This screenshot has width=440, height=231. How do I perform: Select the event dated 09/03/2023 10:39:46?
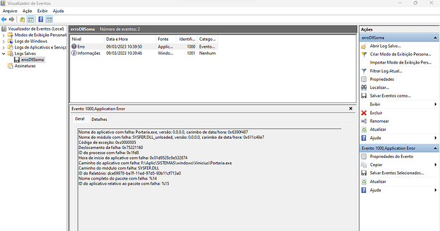pos(144,53)
